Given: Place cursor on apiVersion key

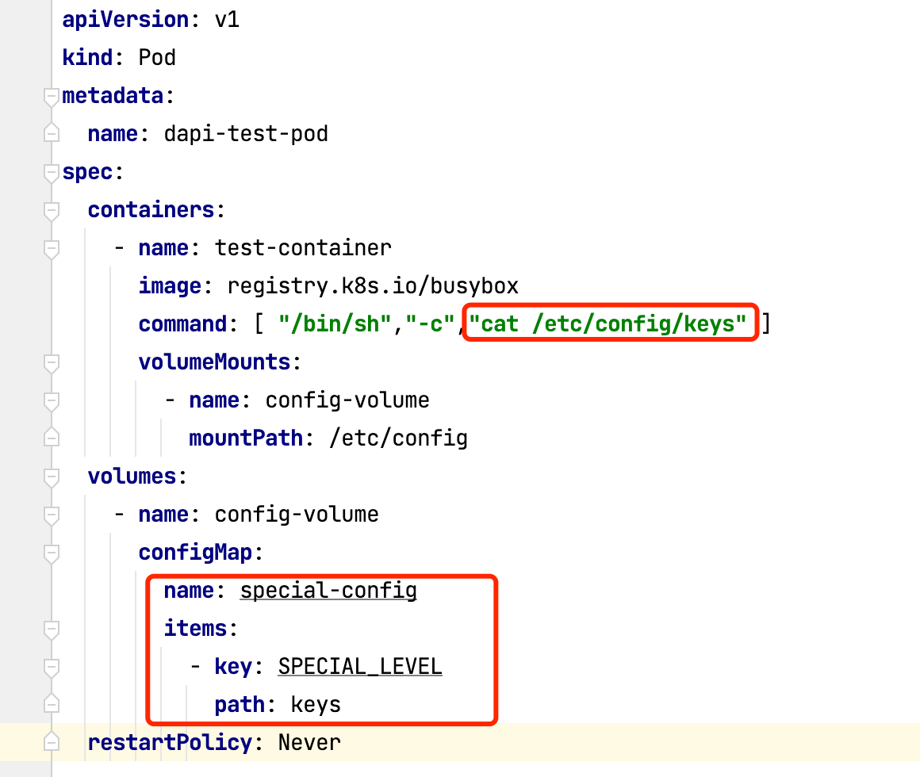Looking at the screenshot, I should 125,20.
